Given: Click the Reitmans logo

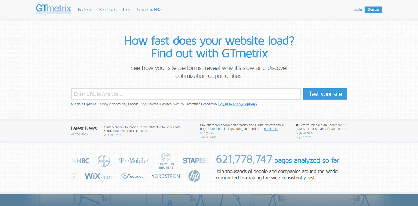Looking at the screenshot, I should (x=132, y=176).
